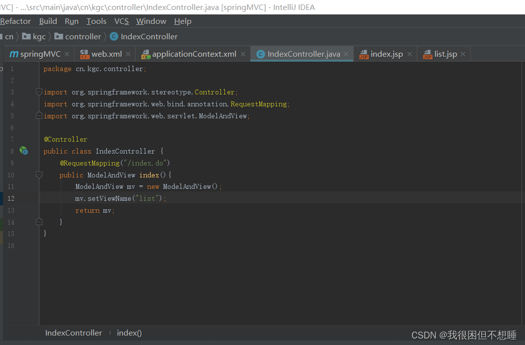Click IndexController in the bottom breadcrumb bar

(73, 333)
